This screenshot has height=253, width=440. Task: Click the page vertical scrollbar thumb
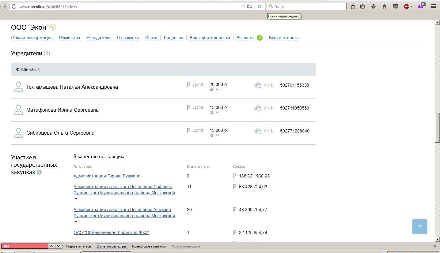(437, 128)
